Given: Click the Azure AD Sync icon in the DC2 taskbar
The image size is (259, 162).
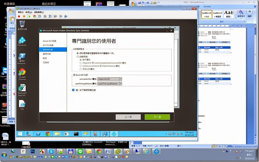Looking at the screenshot, I should (114, 134).
